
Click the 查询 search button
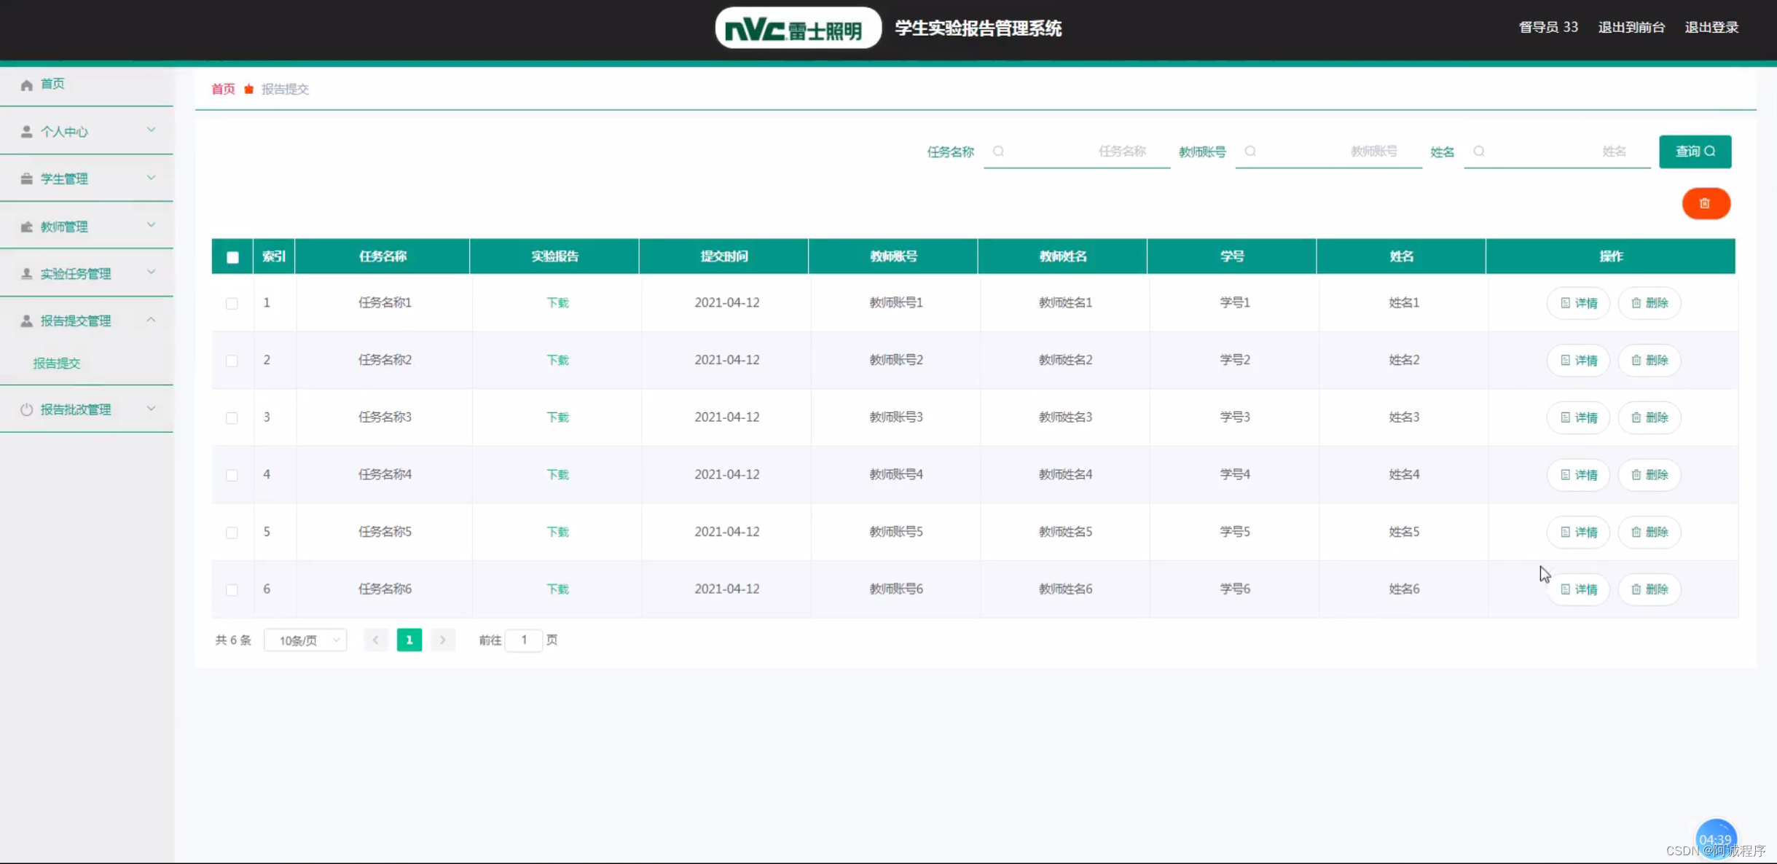point(1695,152)
